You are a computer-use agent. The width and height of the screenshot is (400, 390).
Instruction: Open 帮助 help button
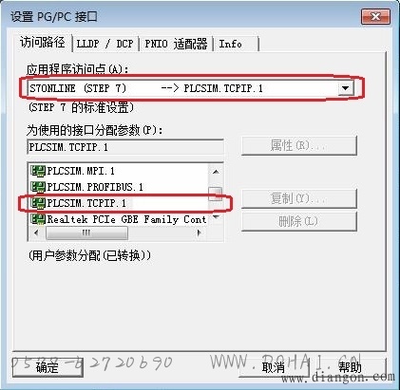(x=350, y=367)
